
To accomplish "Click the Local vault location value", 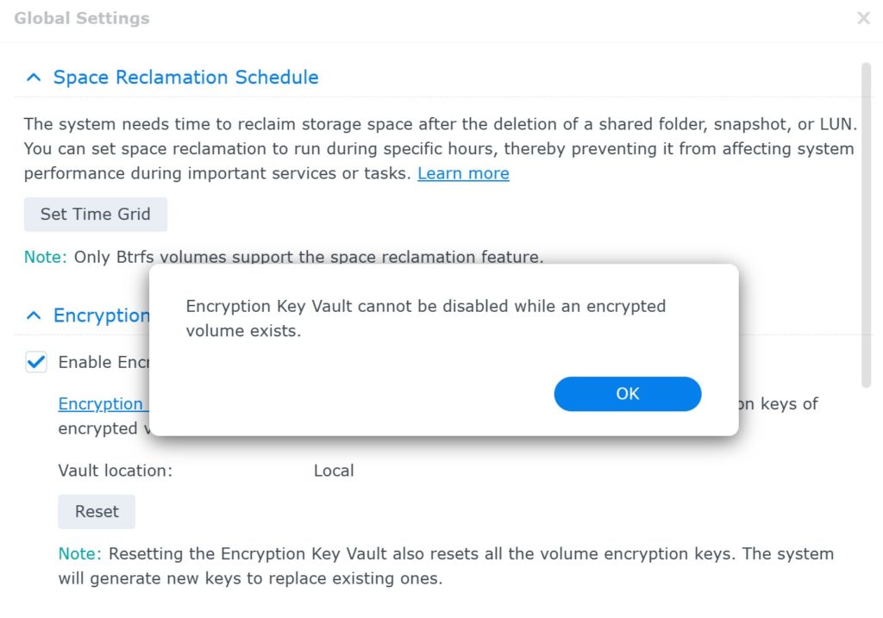I will (334, 471).
